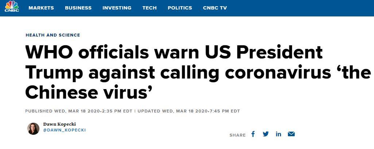
Task: Click the SHARE label
Action: point(238,135)
